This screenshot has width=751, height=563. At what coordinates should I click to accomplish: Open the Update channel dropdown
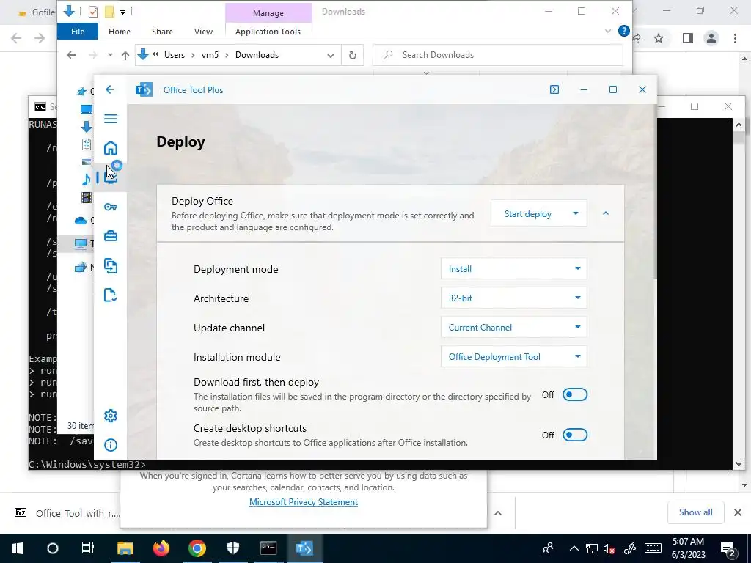(x=513, y=328)
